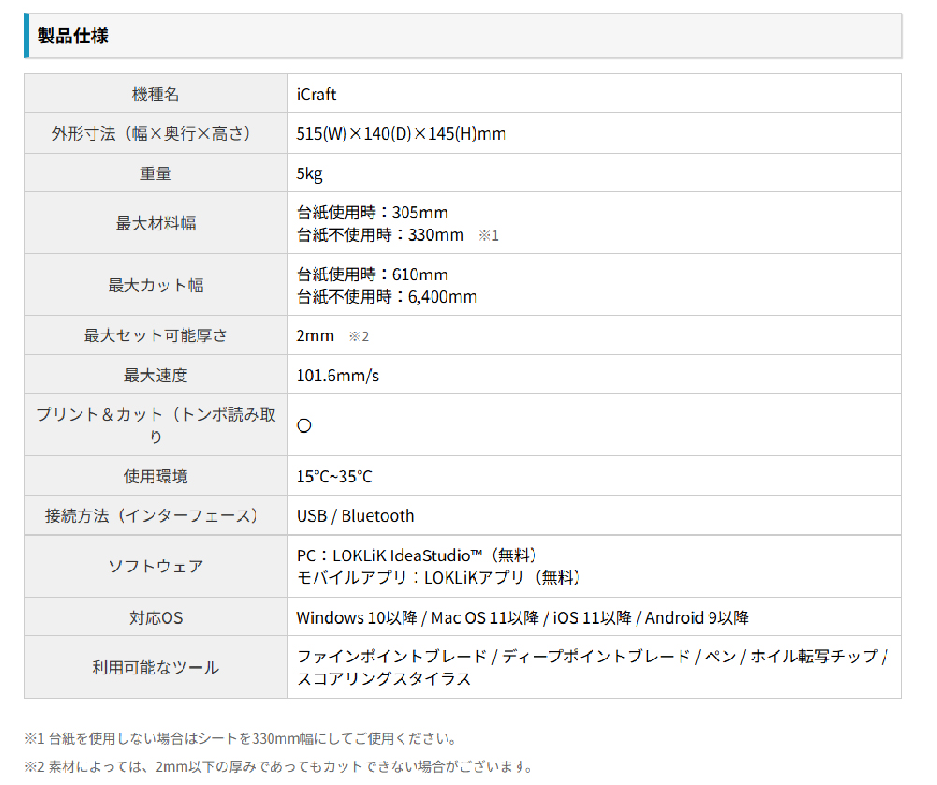Select the 外形寸法（幅×奥行×高さ）label

[x=152, y=133]
